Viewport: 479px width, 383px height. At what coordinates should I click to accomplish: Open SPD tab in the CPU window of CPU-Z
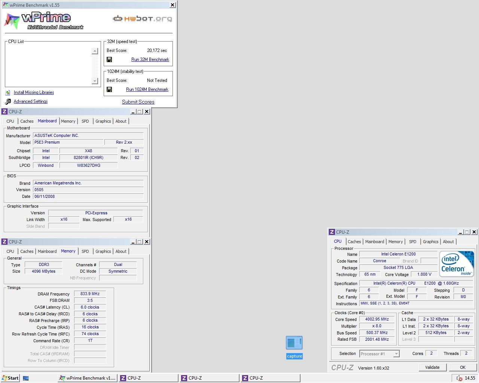413,242
